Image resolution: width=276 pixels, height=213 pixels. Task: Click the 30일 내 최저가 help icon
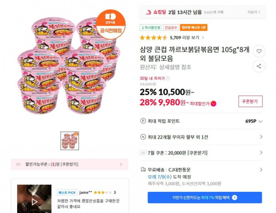pyautogui.click(x=168, y=79)
